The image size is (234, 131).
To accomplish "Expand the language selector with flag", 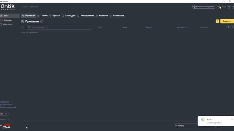I will click(4, 114).
